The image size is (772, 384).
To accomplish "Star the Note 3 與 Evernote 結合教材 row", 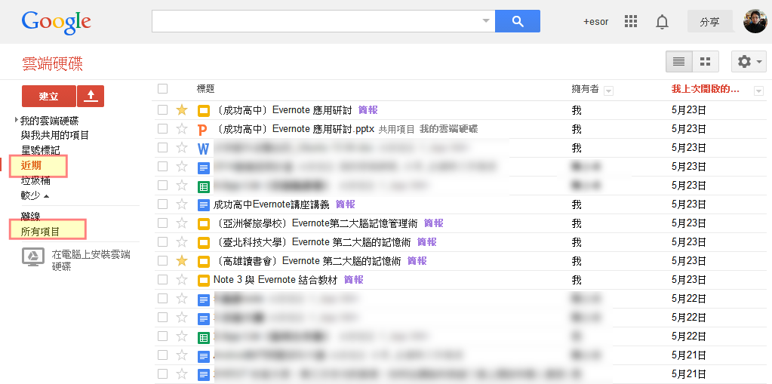I will pos(182,280).
